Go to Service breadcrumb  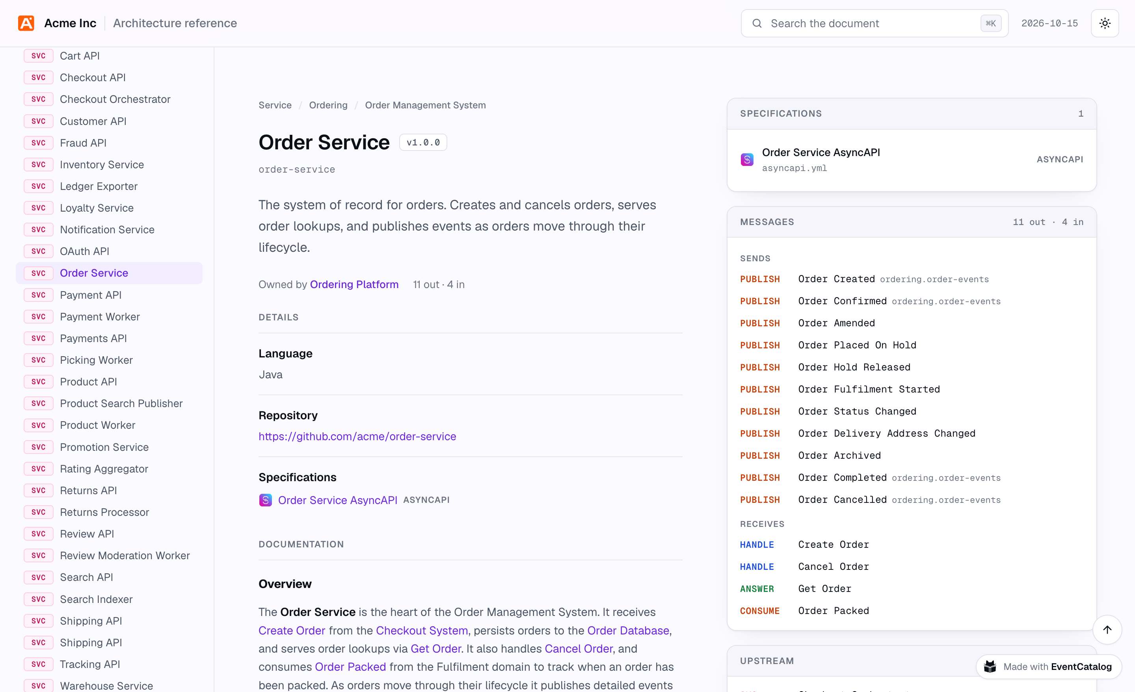275,105
